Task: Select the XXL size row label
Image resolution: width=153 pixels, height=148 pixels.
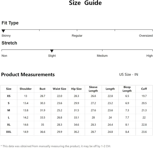Action: pyautogui.click(x=9, y=132)
